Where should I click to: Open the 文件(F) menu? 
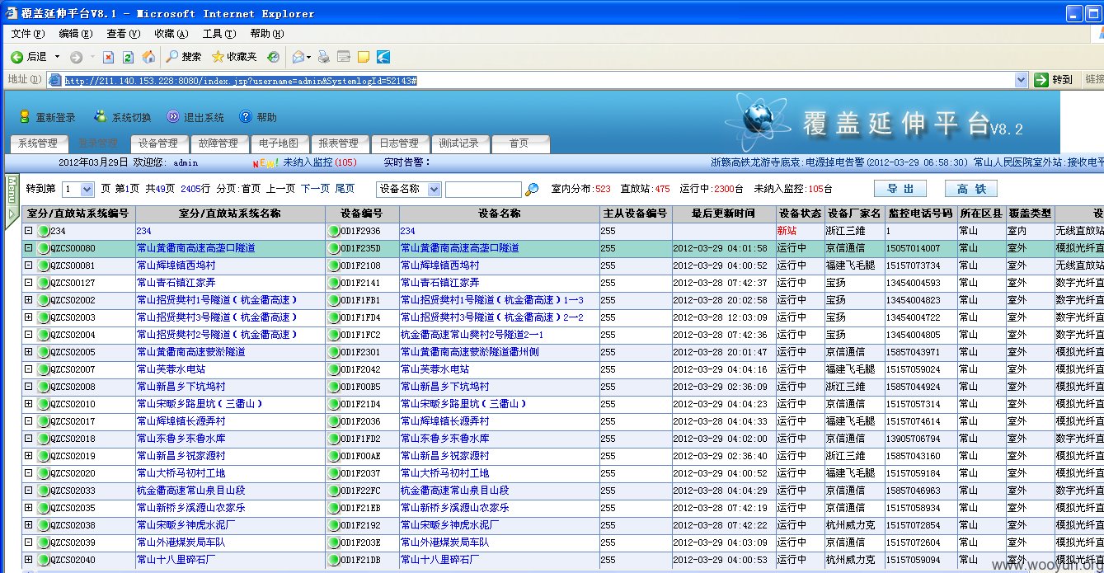pyautogui.click(x=27, y=34)
